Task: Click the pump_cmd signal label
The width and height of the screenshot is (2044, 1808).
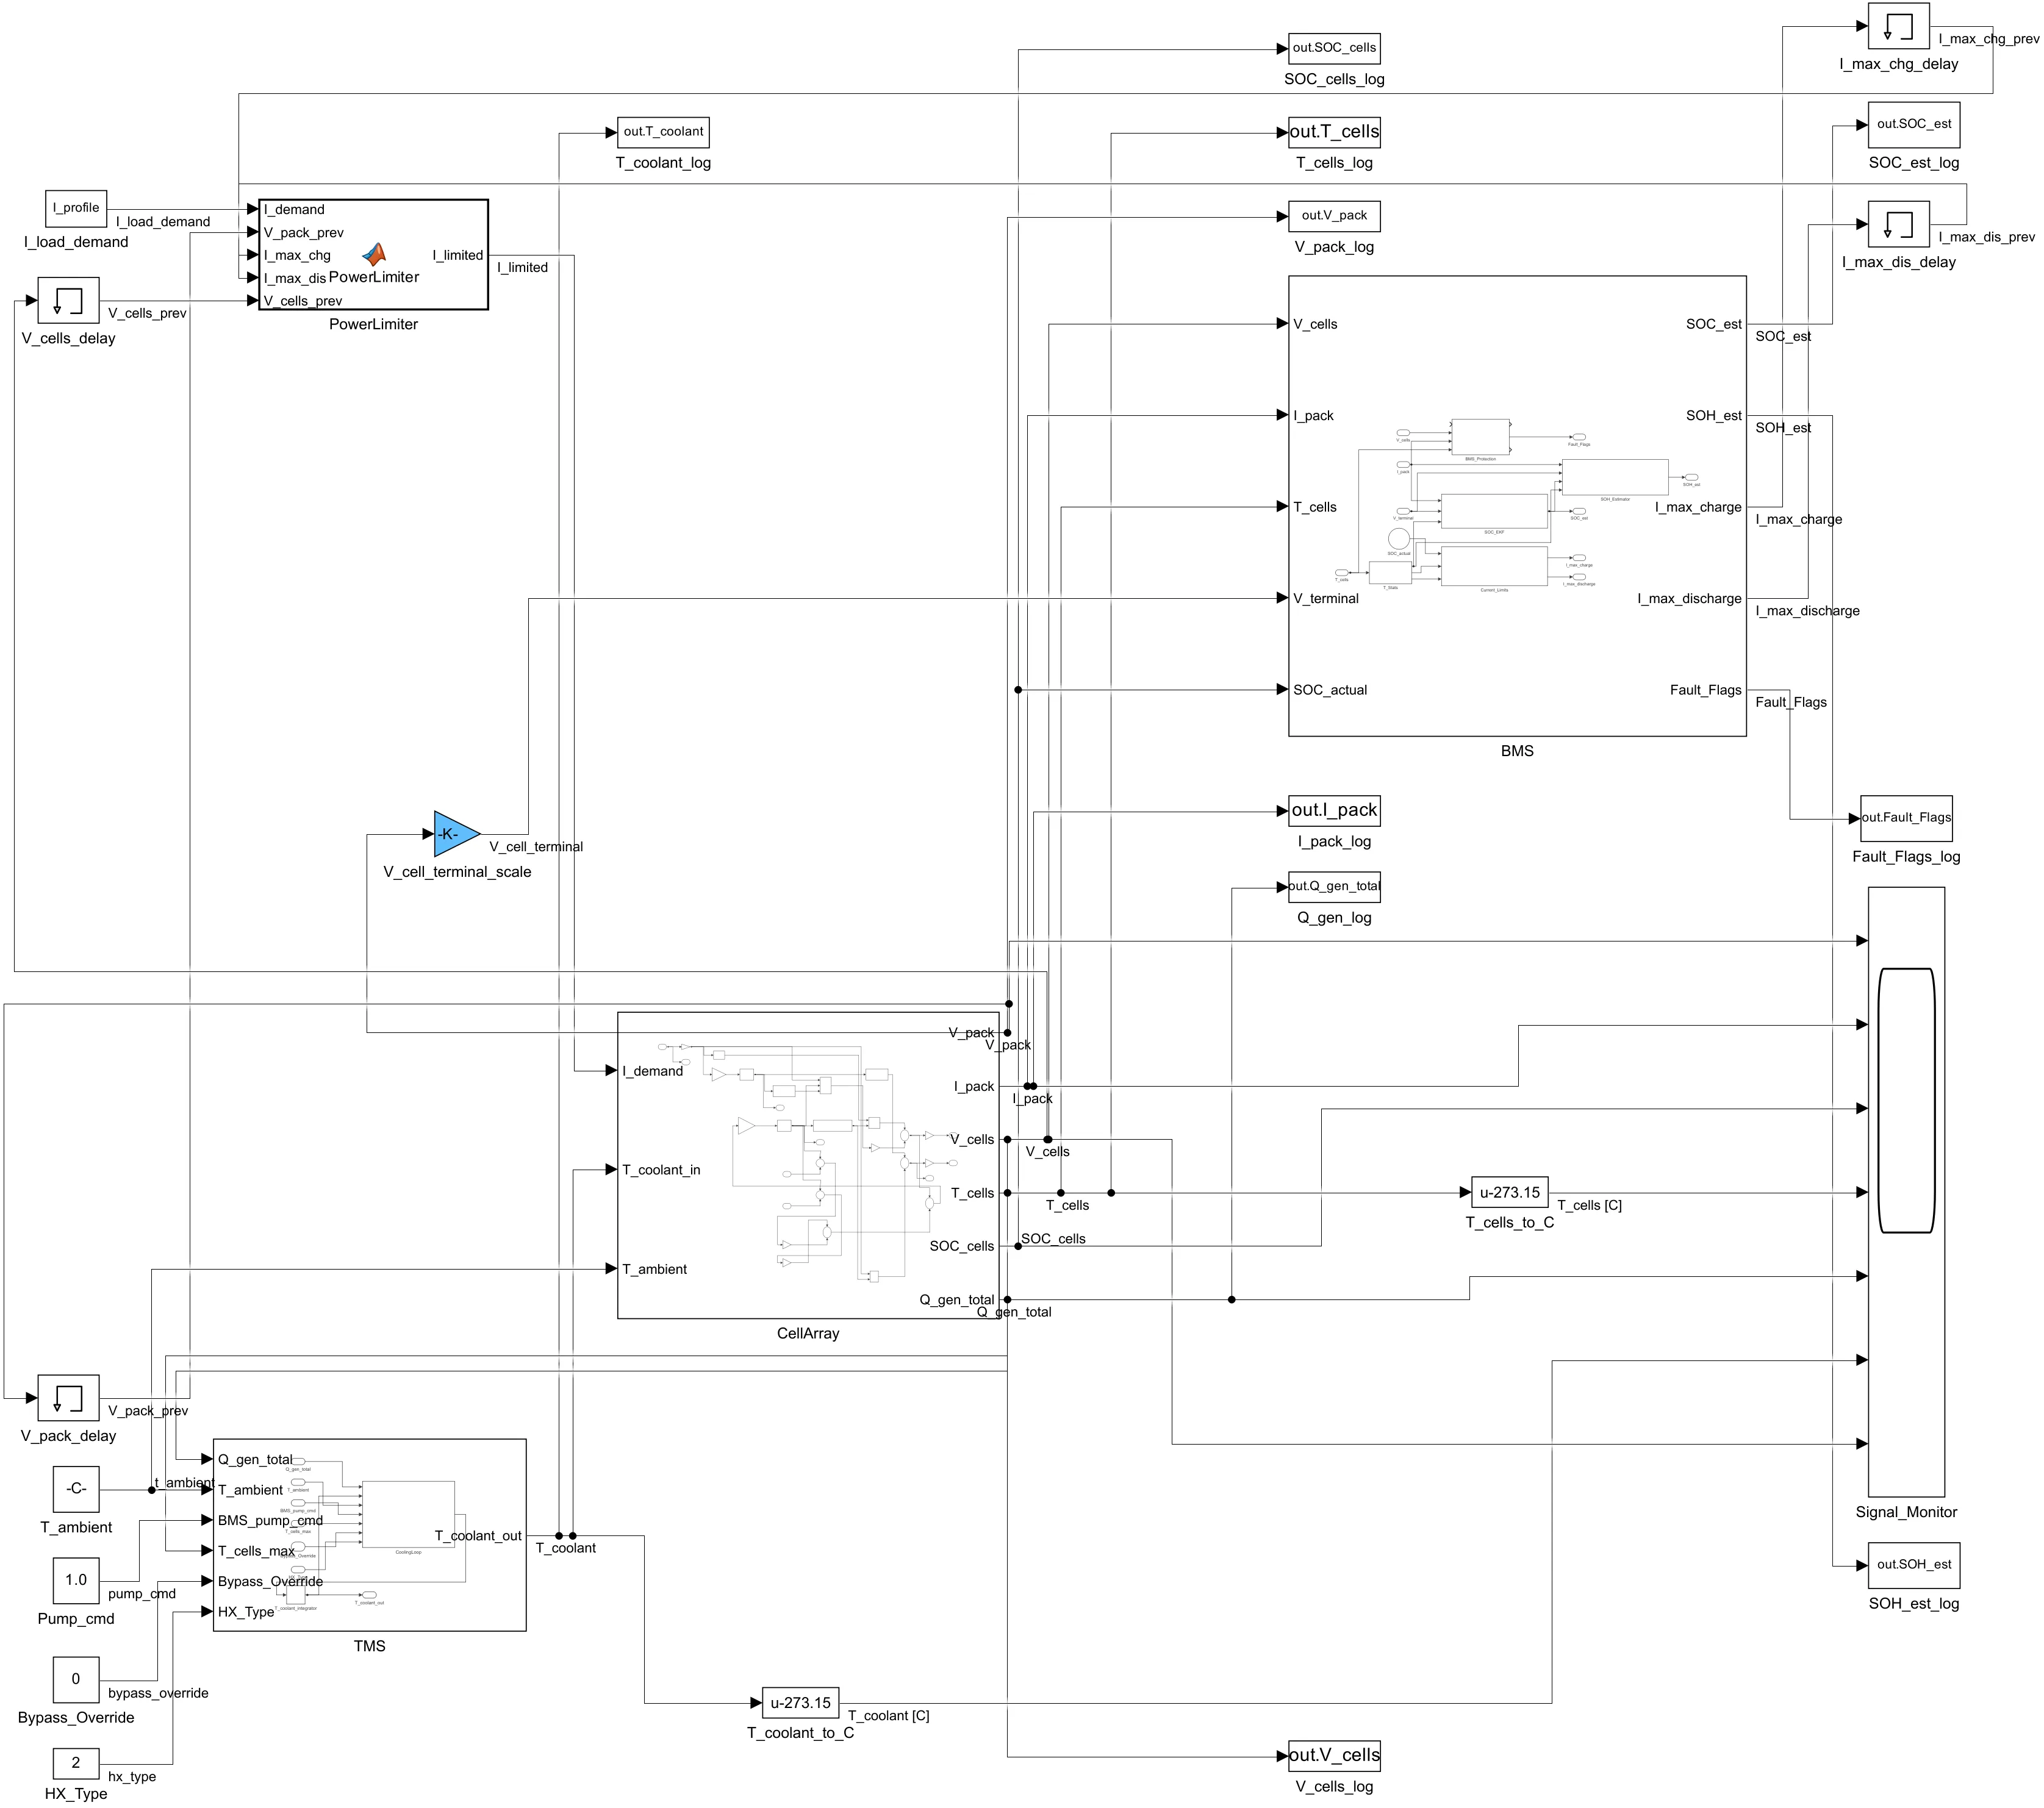Action: 142,1594
